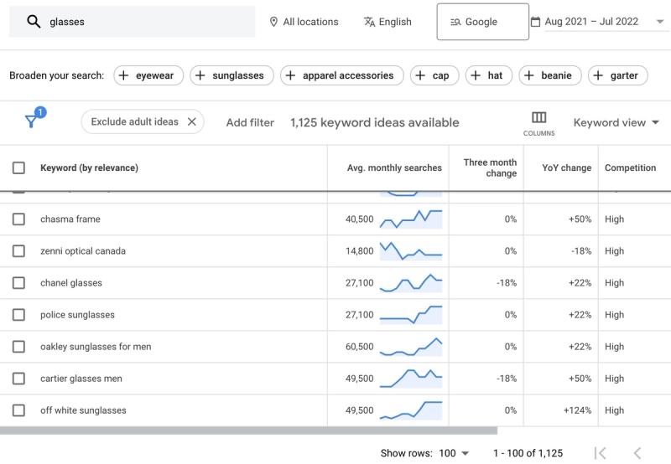Click the calendar date range icon
Image resolution: width=671 pixels, height=464 pixels.
pos(535,22)
